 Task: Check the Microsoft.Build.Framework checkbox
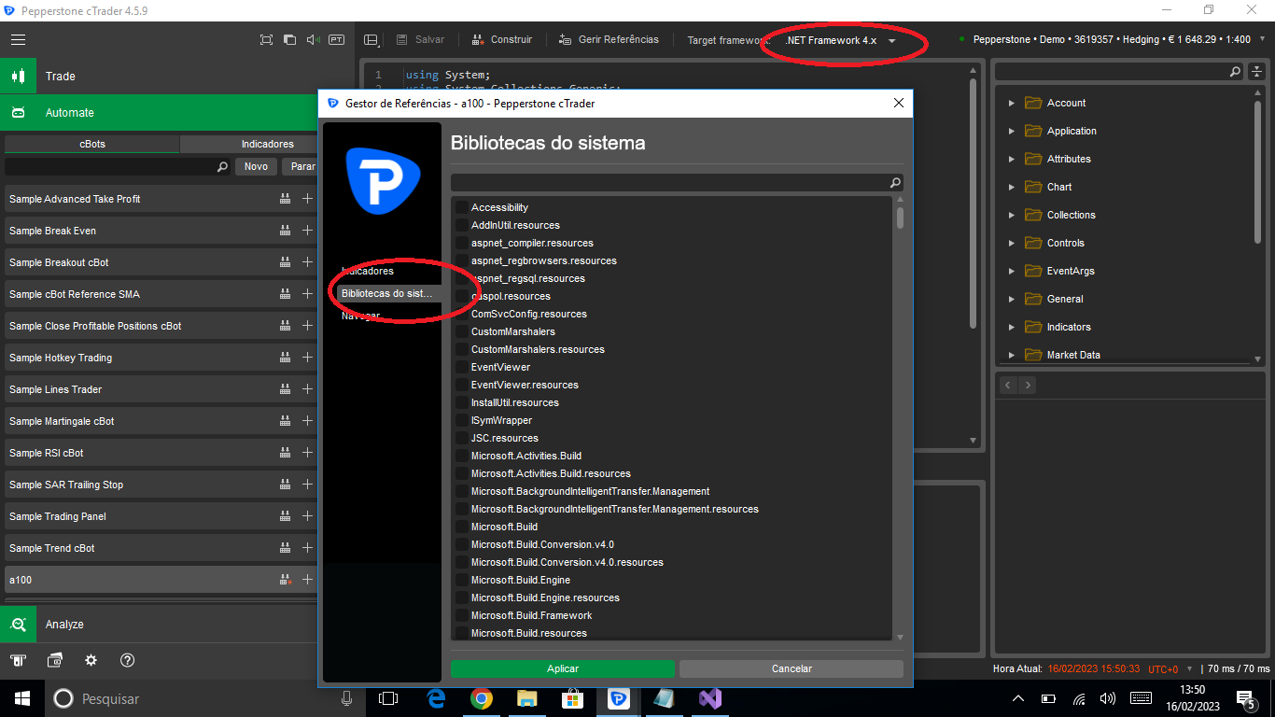click(x=462, y=615)
